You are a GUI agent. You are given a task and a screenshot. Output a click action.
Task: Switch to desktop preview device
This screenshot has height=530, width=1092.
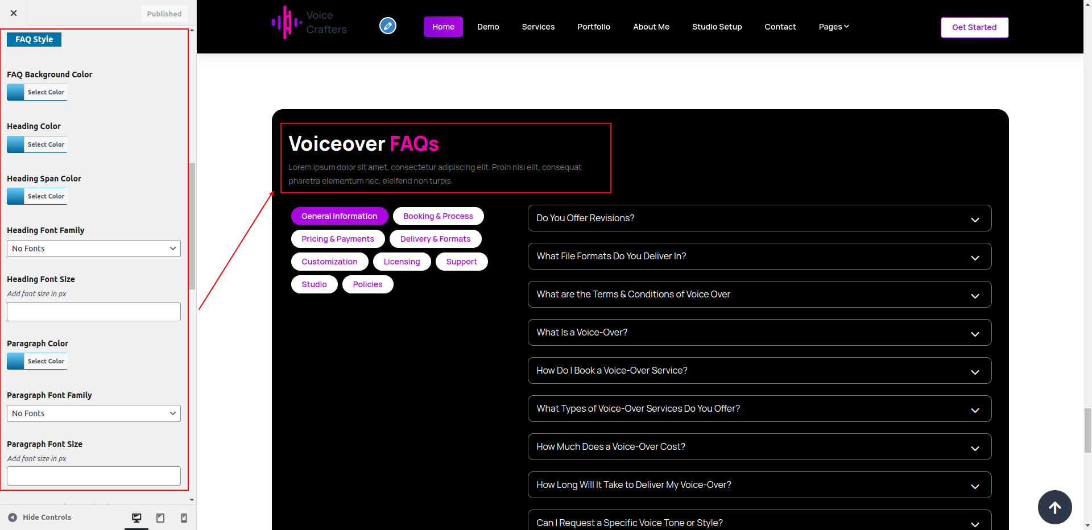136,517
